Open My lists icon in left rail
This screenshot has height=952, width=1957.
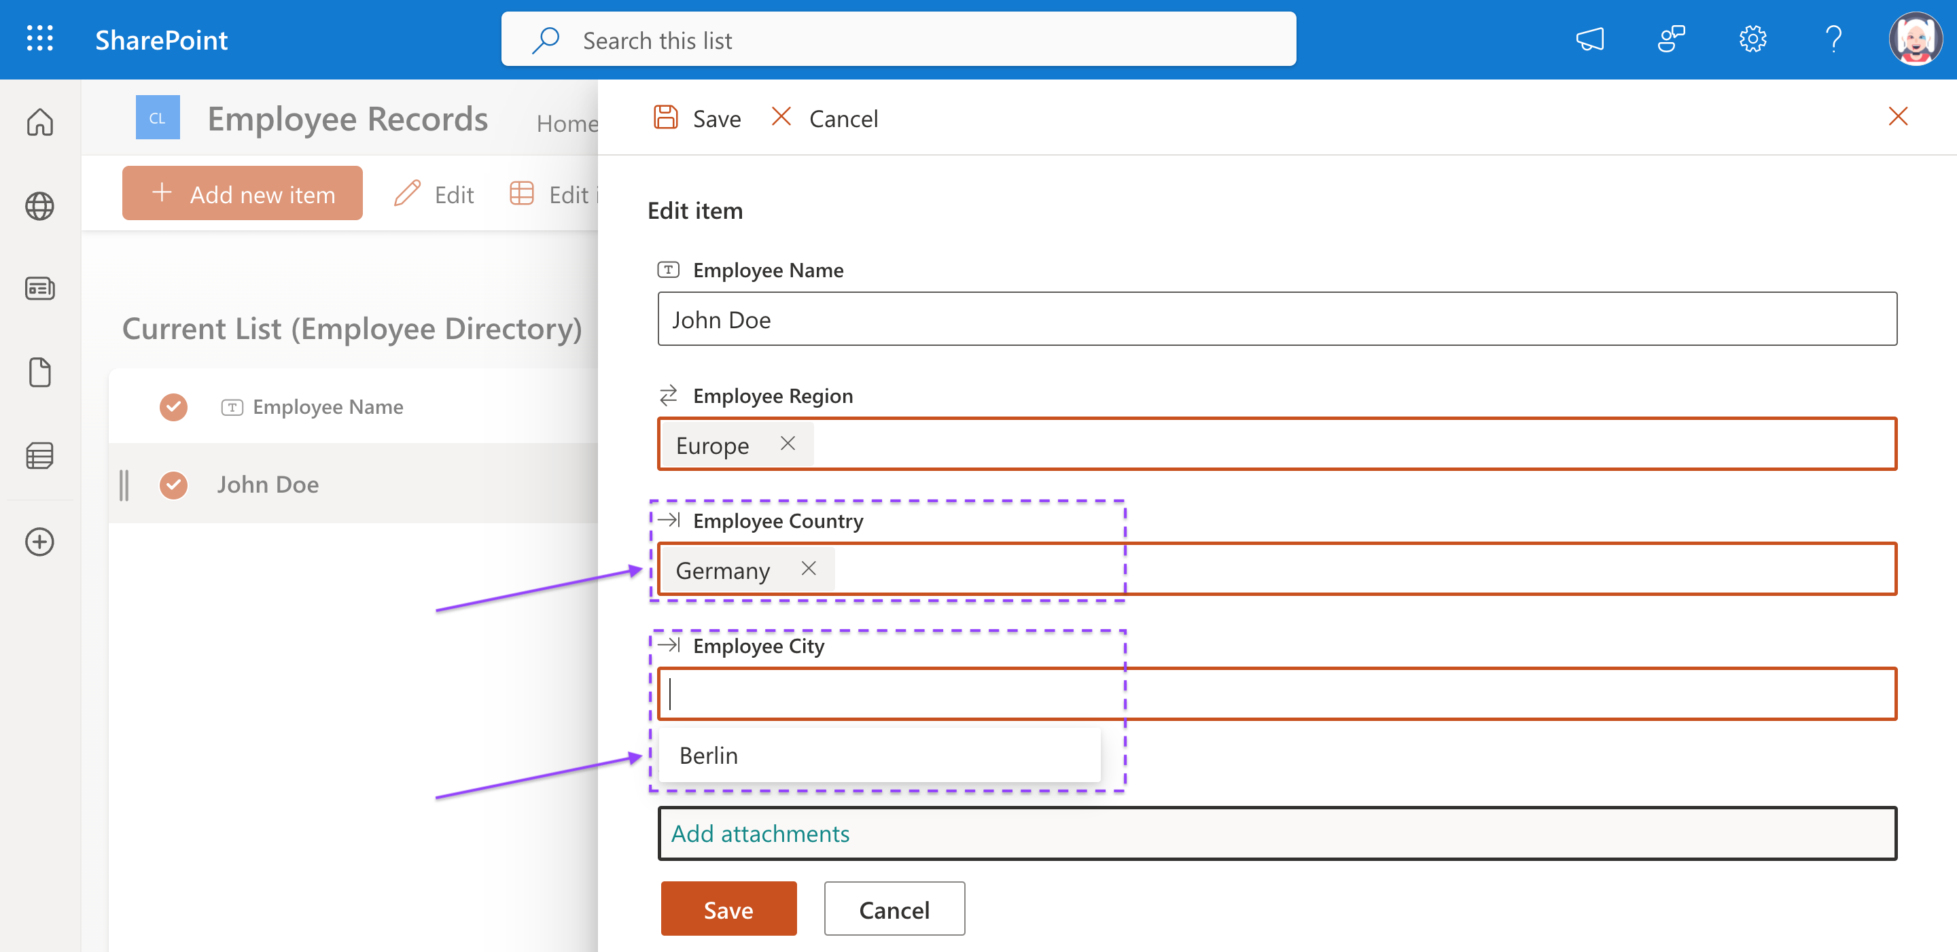(39, 456)
